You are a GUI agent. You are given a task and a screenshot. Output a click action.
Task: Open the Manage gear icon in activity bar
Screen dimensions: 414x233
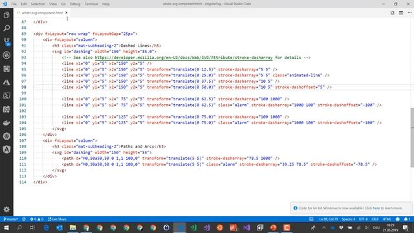6,209
